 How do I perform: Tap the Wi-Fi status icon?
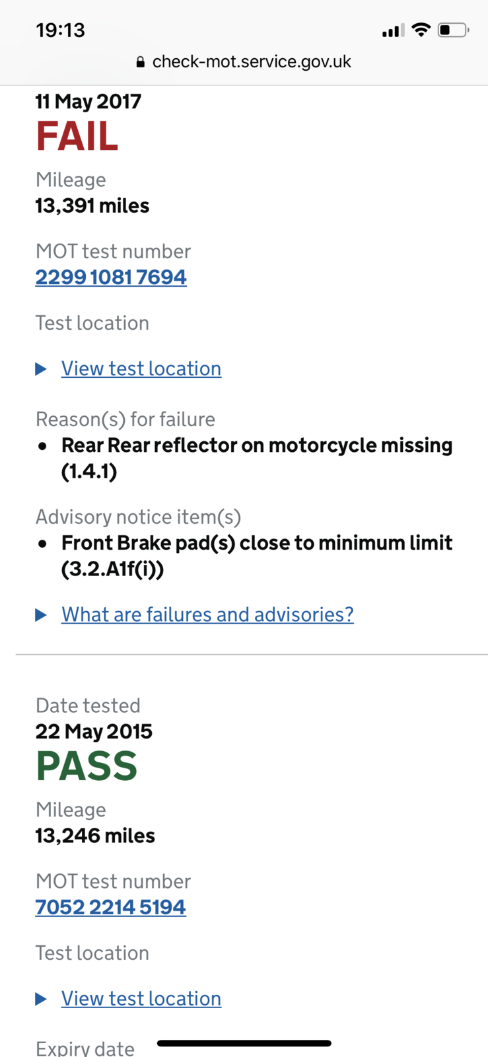[421, 30]
